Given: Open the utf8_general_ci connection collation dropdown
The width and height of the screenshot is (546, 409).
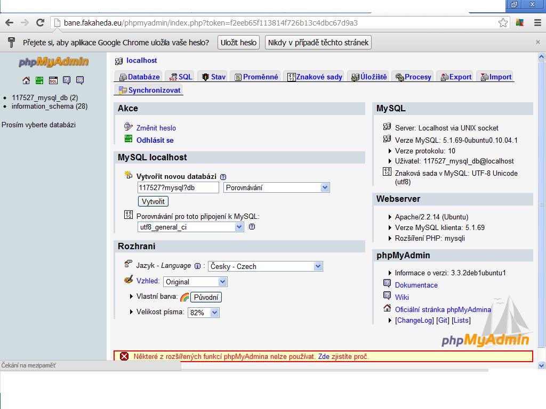Looking at the screenshot, I should coord(190,227).
